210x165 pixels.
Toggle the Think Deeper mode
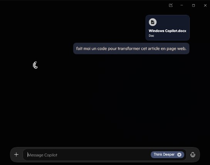tap(167, 155)
